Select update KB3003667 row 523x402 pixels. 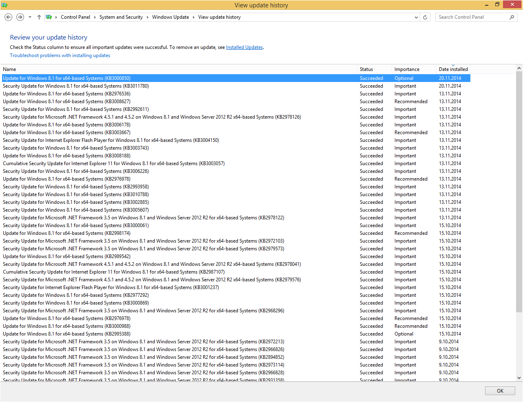[236, 133]
